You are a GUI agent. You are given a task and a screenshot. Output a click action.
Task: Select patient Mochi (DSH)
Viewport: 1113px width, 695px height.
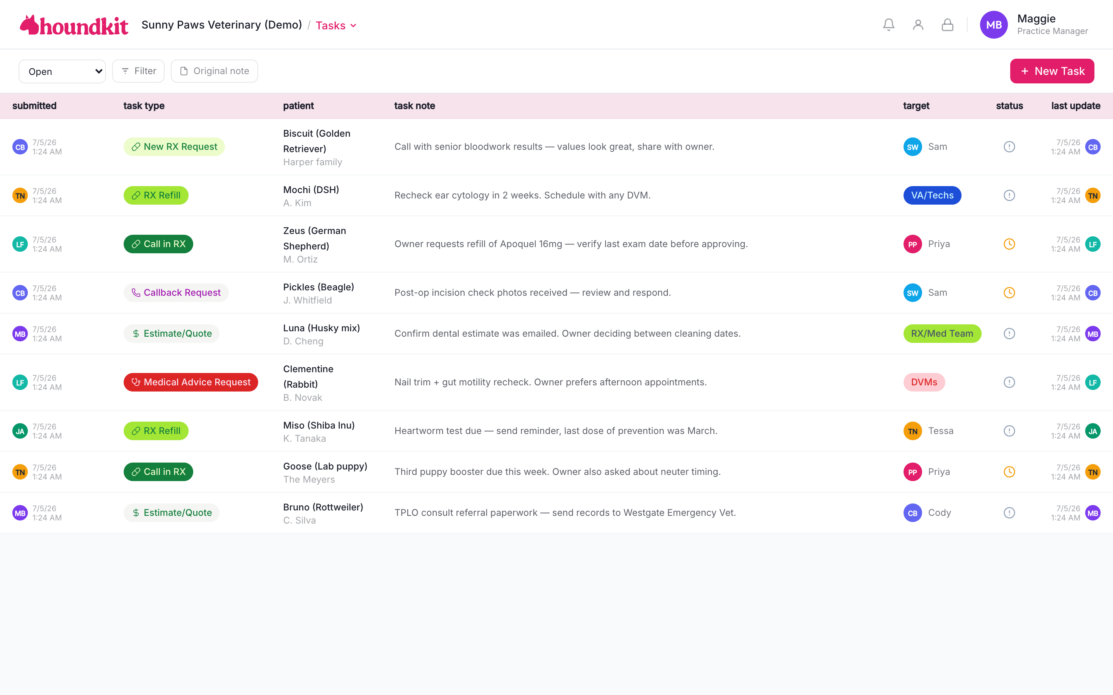tap(311, 190)
